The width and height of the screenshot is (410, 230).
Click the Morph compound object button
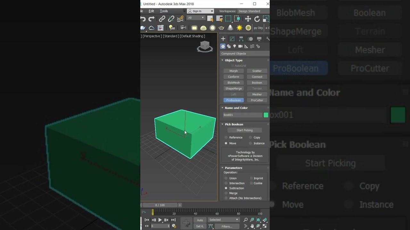234,71
